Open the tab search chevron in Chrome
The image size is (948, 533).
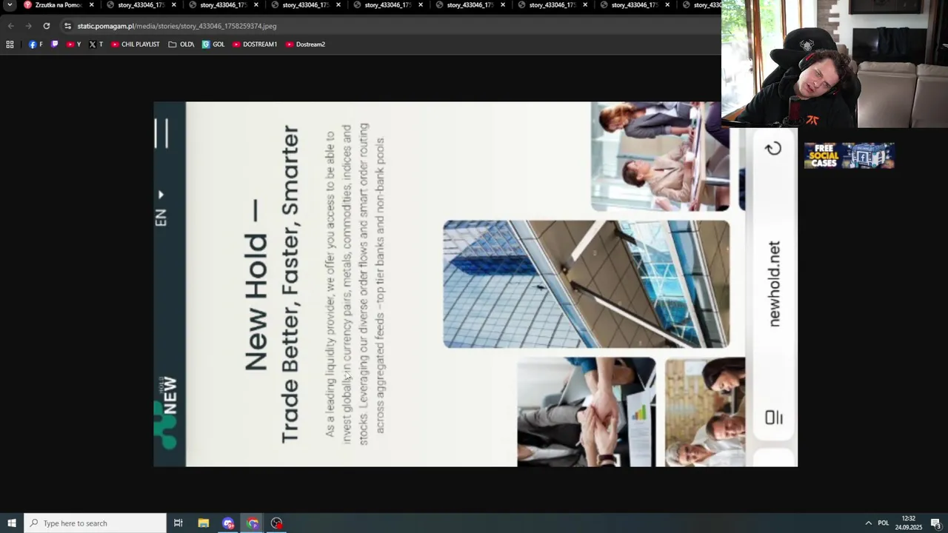pos(10,5)
